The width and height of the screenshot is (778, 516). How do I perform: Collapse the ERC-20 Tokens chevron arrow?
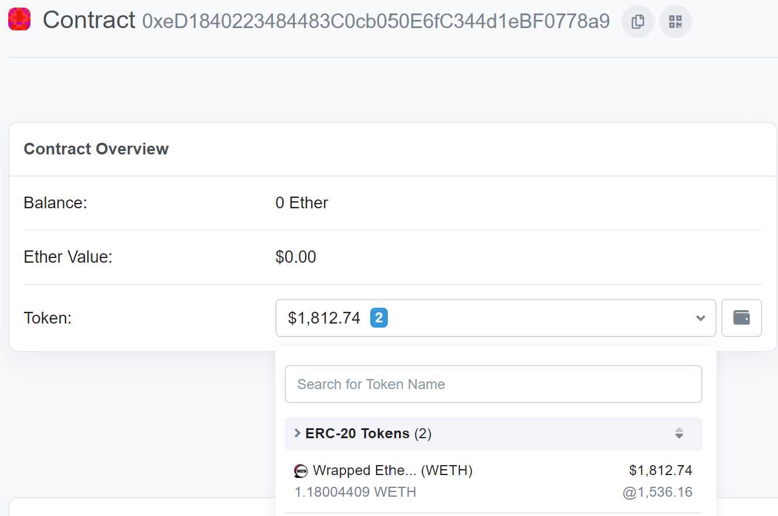[297, 434]
